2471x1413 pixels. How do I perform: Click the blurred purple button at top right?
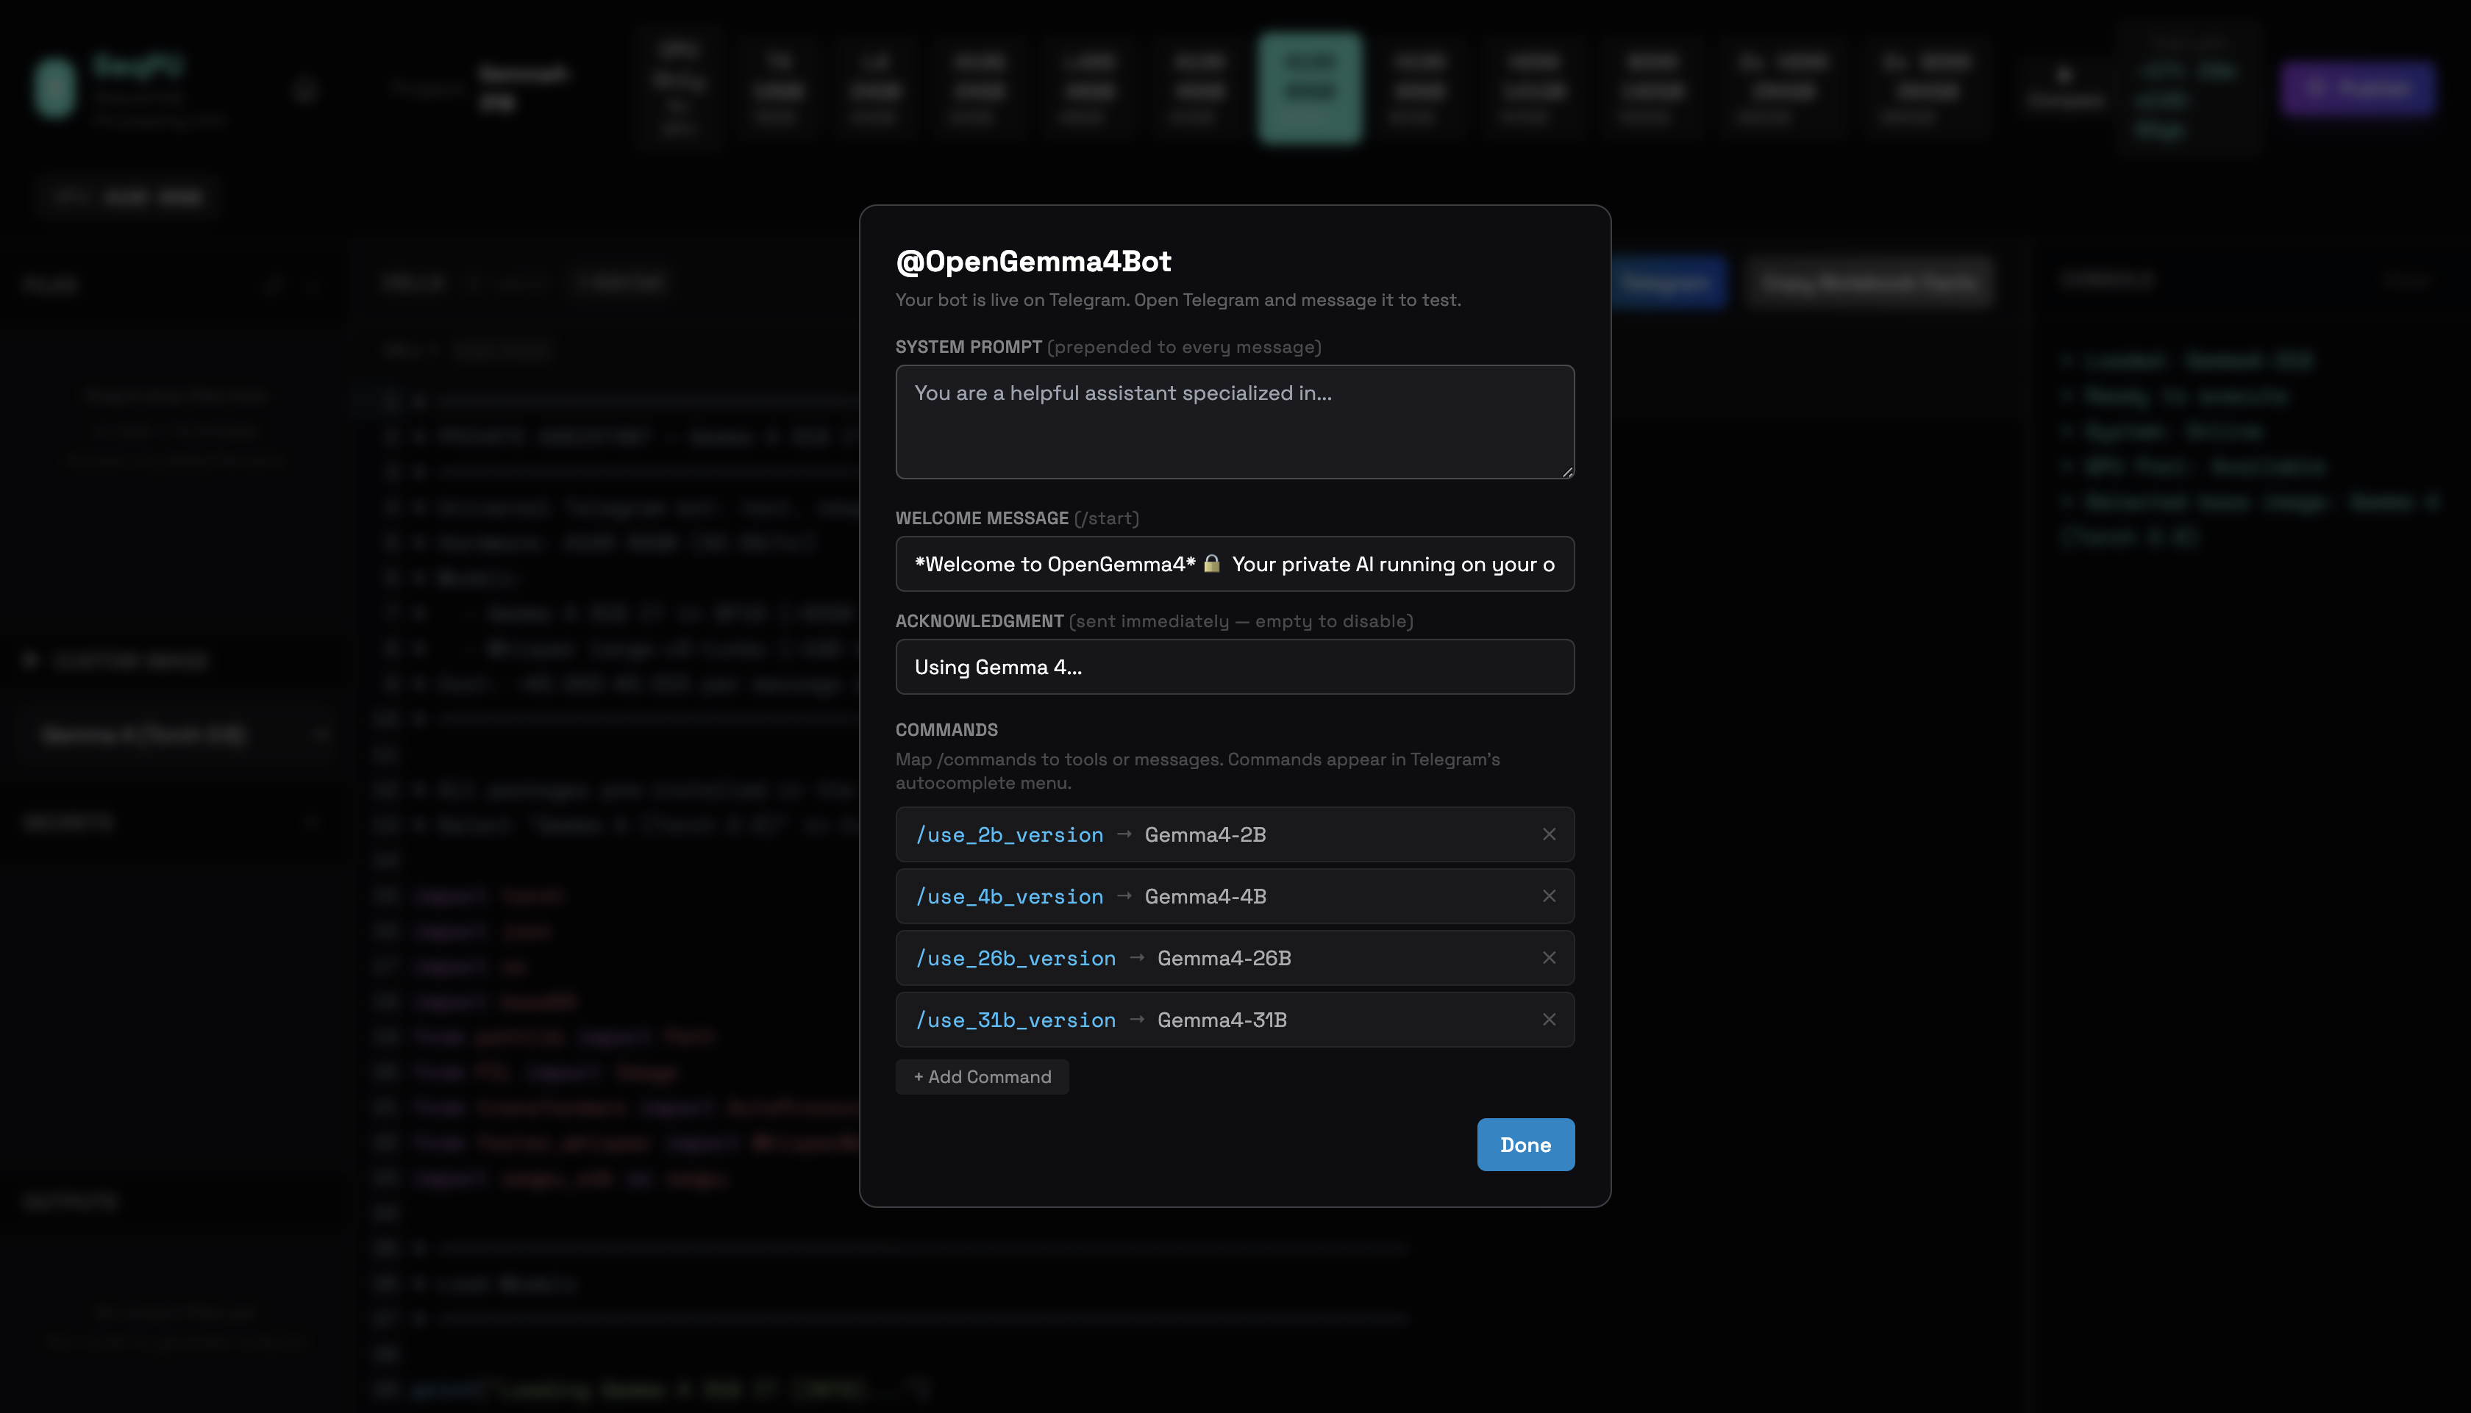coord(2358,88)
